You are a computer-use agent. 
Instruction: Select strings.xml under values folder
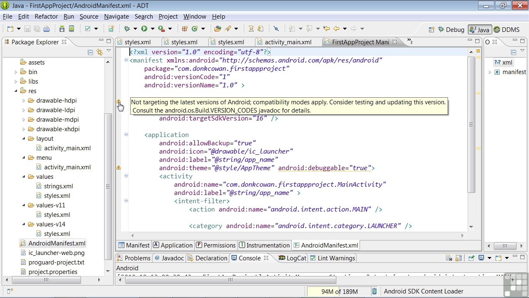58,186
